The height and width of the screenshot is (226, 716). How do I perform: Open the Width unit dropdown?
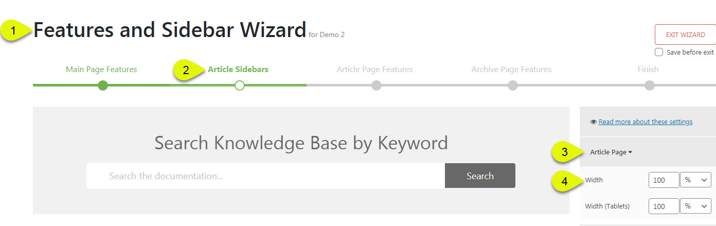pos(695,180)
